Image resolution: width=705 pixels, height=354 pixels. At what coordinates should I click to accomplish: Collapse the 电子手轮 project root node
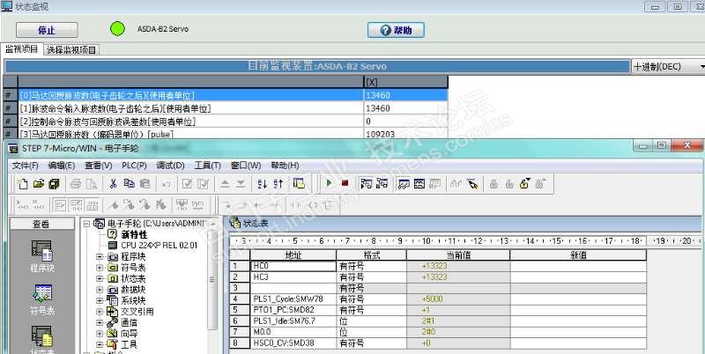(x=86, y=224)
